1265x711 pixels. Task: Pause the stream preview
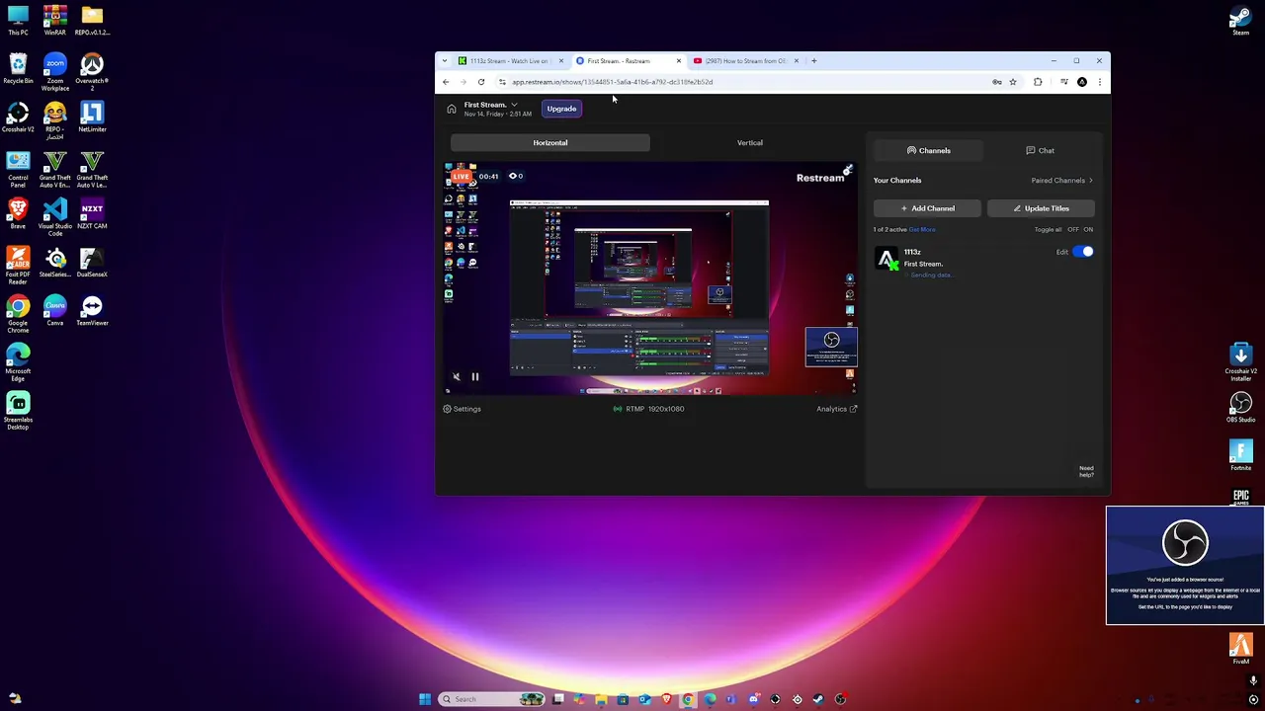click(474, 376)
